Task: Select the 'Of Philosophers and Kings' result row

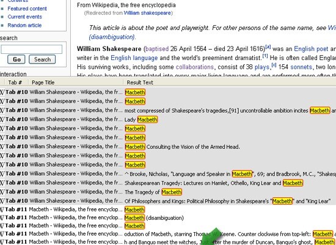Action: pos(168,201)
